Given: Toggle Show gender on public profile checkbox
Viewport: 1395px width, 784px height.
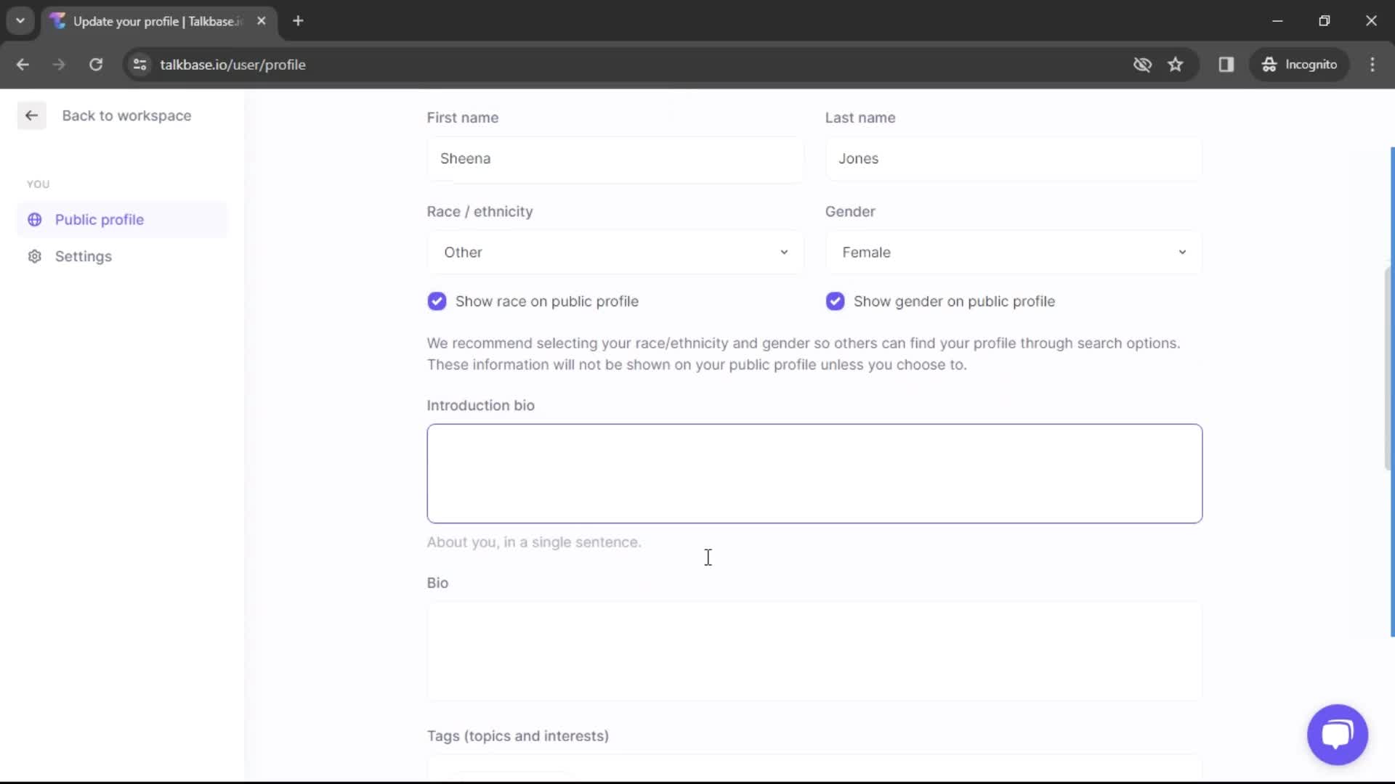Looking at the screenshot, I should [x=835, y=301].
